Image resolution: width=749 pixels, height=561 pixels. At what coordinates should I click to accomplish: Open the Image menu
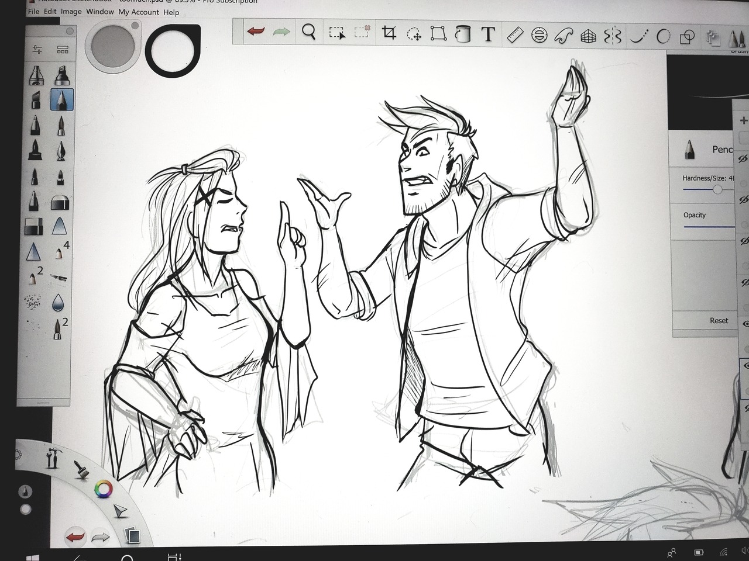pyautogui.click(x=71, y=12)
